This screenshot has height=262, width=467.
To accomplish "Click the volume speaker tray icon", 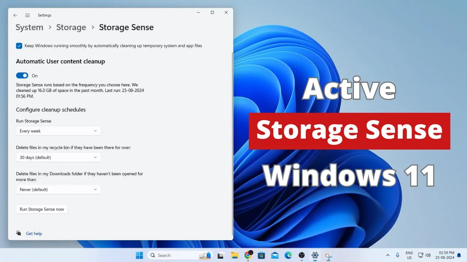I will pyautogui.click(x=428, y=255).
